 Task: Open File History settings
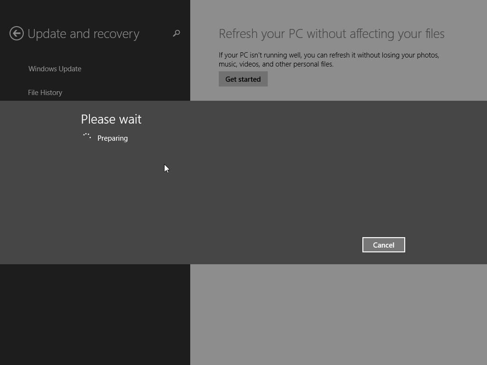coord(45,93)
